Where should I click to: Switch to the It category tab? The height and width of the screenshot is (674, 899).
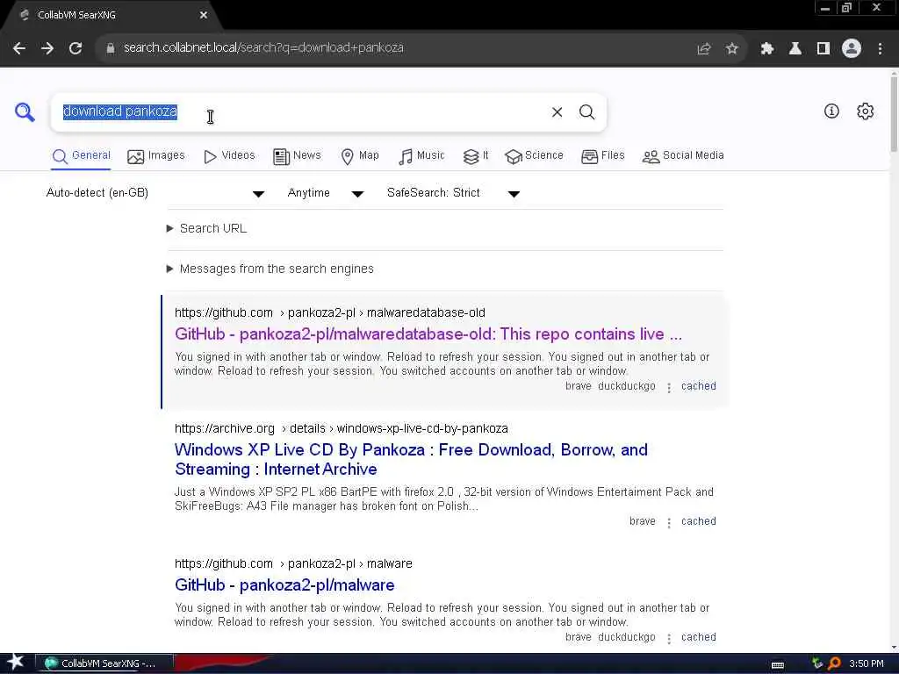click(x=476, y=156)
